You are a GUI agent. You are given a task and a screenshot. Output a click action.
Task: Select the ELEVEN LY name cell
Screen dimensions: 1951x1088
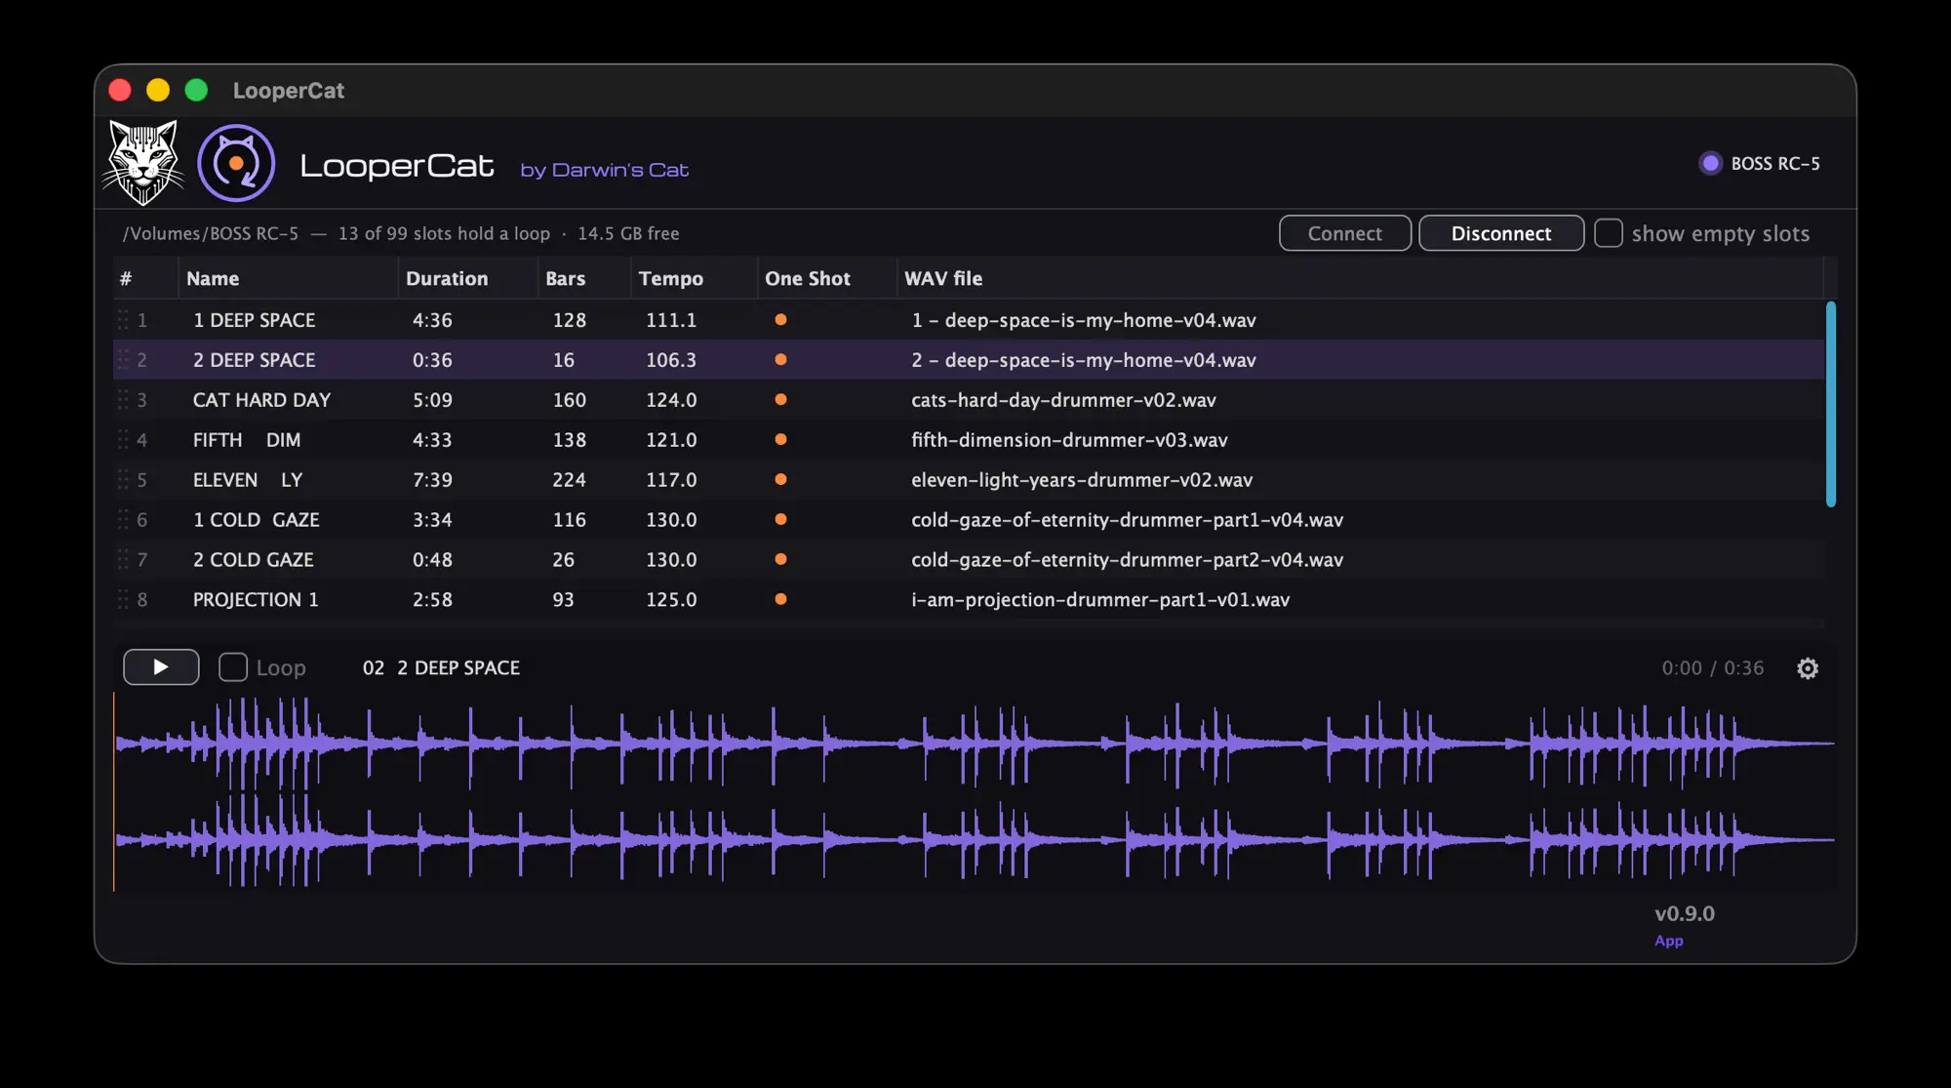pos(248,480)
